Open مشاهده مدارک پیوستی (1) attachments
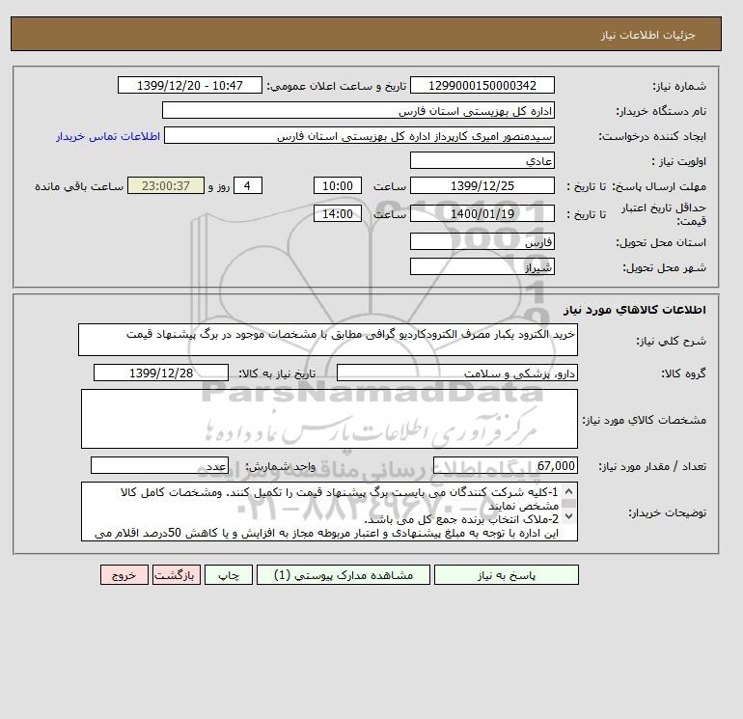The width and height of the screenshot is (743, 719). pyautogui.click(x=344, y=574)
